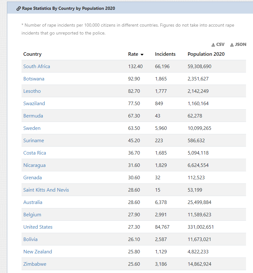This screenshot has width=253, height=273.
Task: Click Zimbabwe's rate value 25.60
Action: (134, 264)
